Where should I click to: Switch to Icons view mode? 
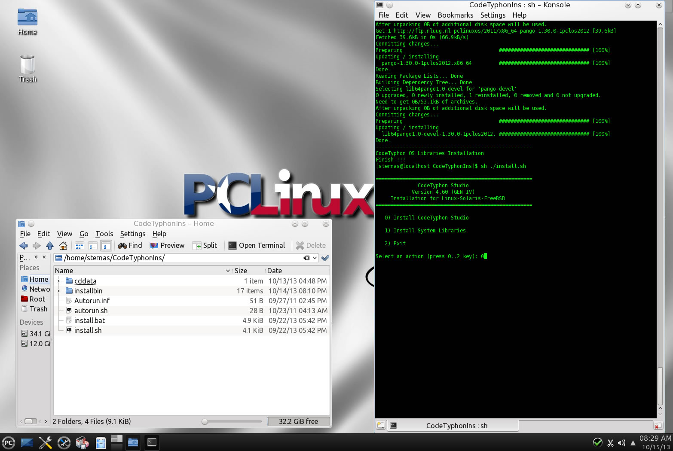tap(80, 246)
